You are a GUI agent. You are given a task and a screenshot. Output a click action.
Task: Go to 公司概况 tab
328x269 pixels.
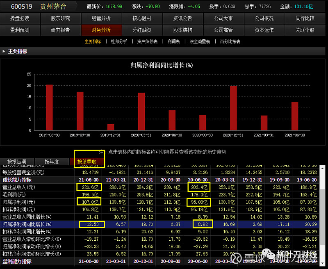[x=264, y=18]
